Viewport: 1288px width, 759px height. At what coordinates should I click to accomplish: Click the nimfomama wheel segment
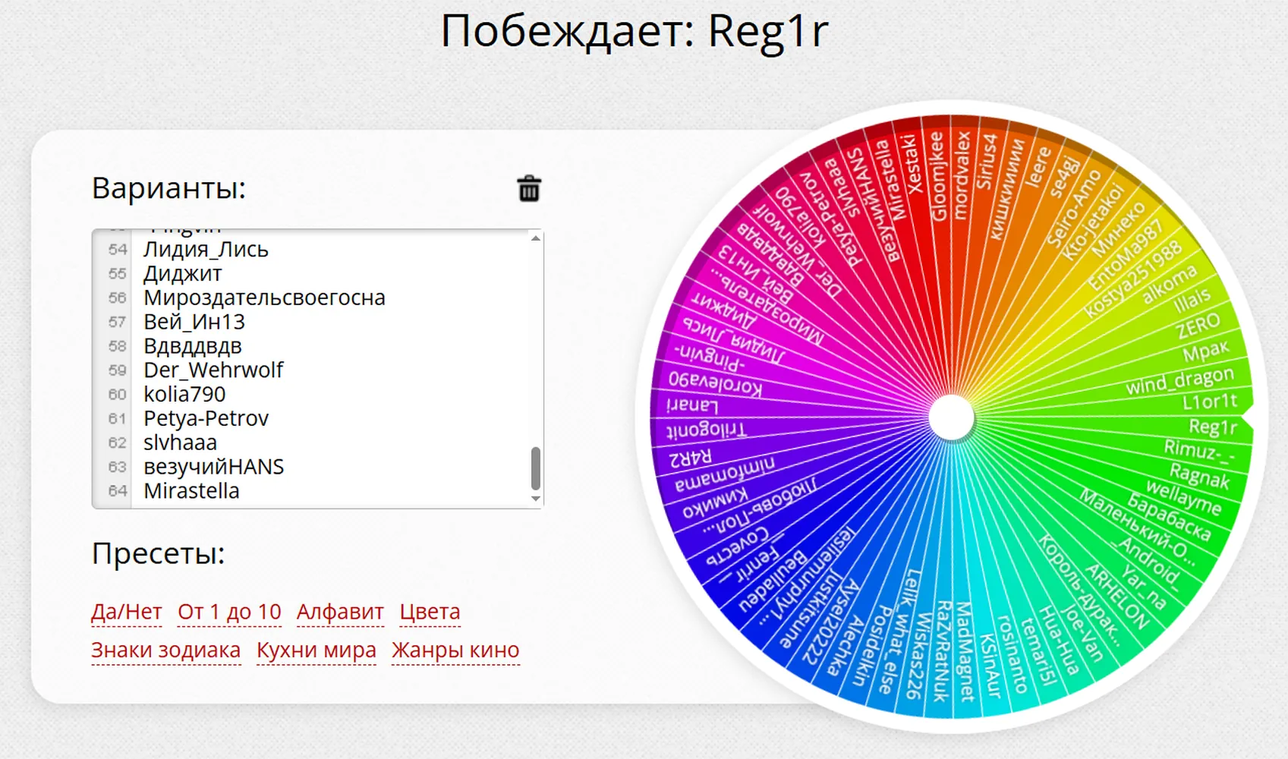pyautogui.click(x=725, y=473)
